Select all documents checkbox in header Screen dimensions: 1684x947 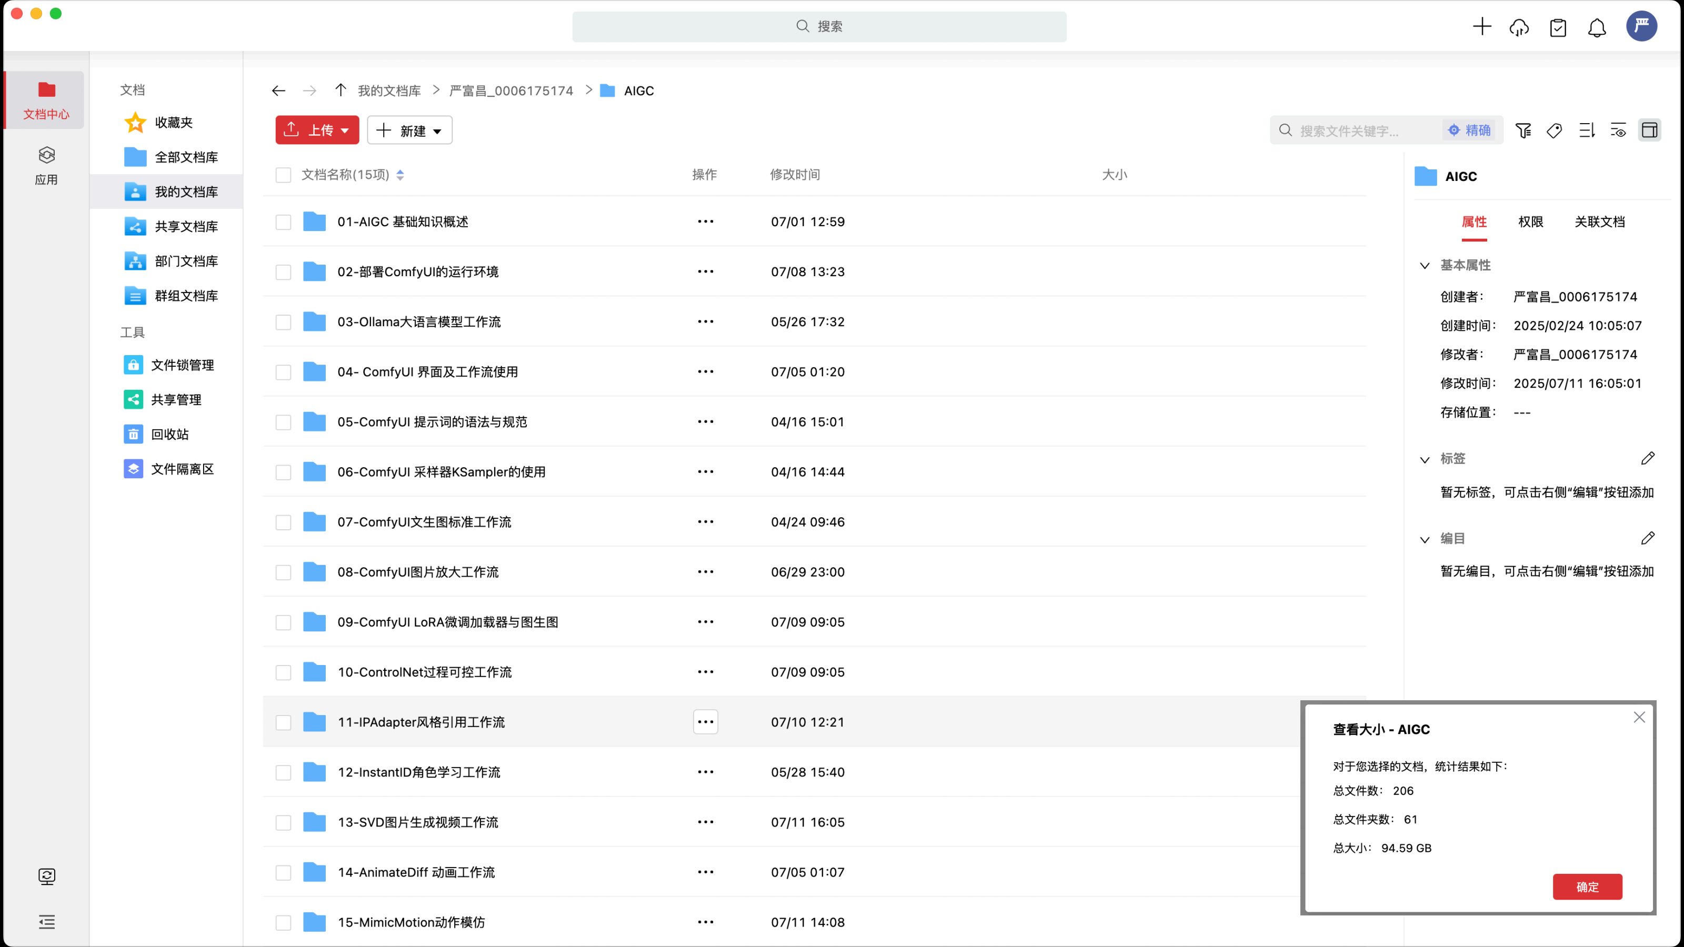283,175
